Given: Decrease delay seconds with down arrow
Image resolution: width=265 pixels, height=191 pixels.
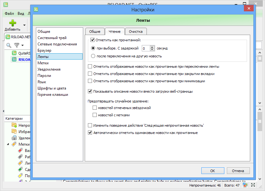Looking at the screenshot, I should [152, 50].
